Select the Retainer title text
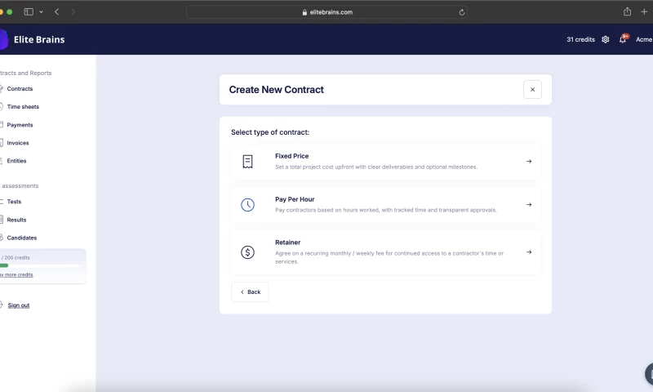This screenshot has width=653, height=392. pyautogui.click(x=288, y=243)
